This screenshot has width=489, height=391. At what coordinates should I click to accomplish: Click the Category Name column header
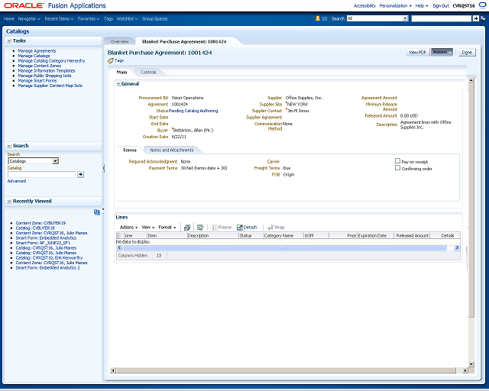coord(283,235)
